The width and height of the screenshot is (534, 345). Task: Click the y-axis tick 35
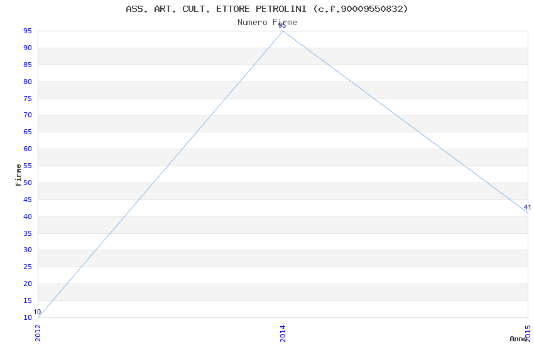pos(28,233)
